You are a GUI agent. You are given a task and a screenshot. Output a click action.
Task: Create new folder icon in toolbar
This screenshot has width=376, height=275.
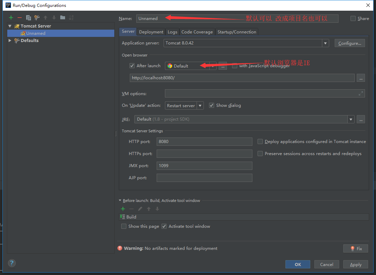point(63,17)
